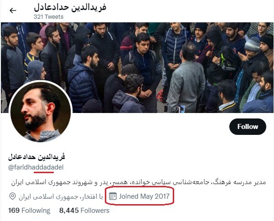The width and height of the screenshot is (274, 221).
Task: Click the red underline beneath the handle
Action: [x=44, y=172]
